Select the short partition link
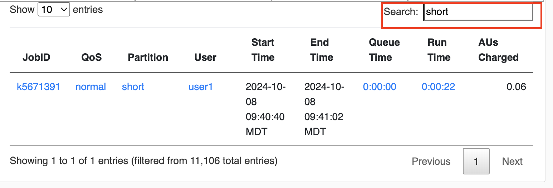The height and width of the screenshot is (188, 553). coord(133,87)
